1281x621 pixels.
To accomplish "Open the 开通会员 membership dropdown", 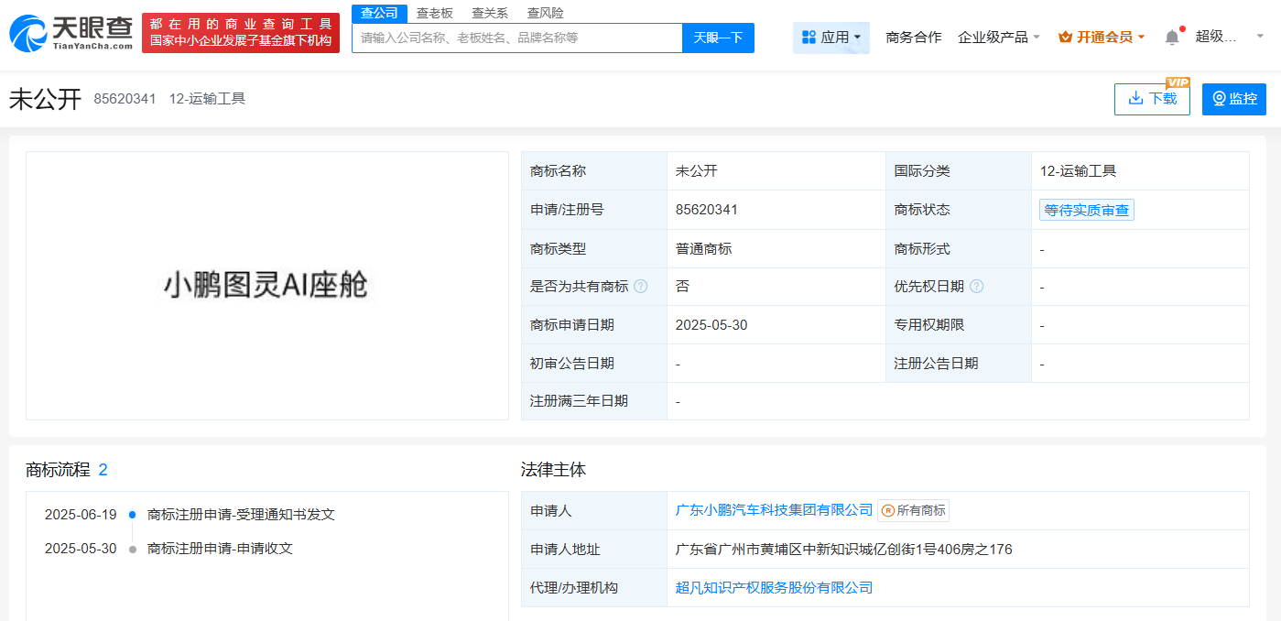I will [1102, 38].
